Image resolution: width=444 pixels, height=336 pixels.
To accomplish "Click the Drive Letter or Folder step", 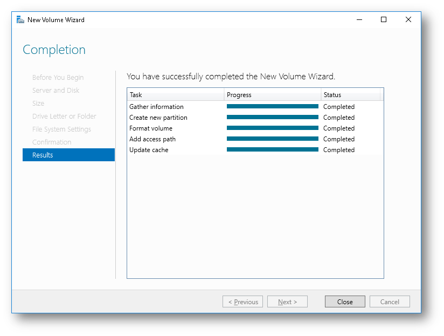I will tap(64, 116).
